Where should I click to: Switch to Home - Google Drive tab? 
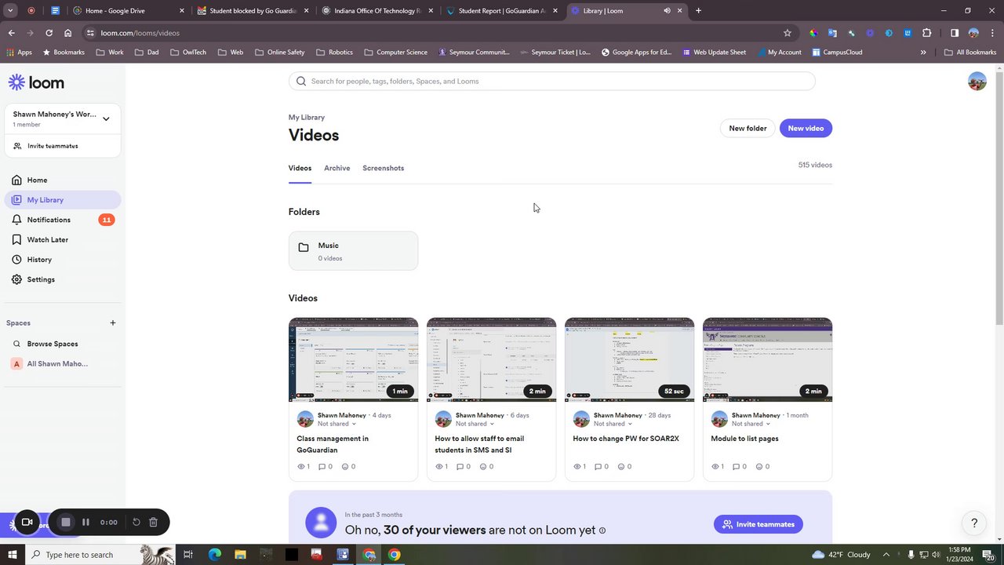pos(129,11)
